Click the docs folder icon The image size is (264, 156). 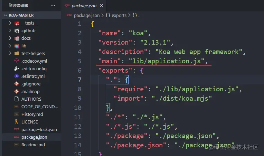point(17,38)
